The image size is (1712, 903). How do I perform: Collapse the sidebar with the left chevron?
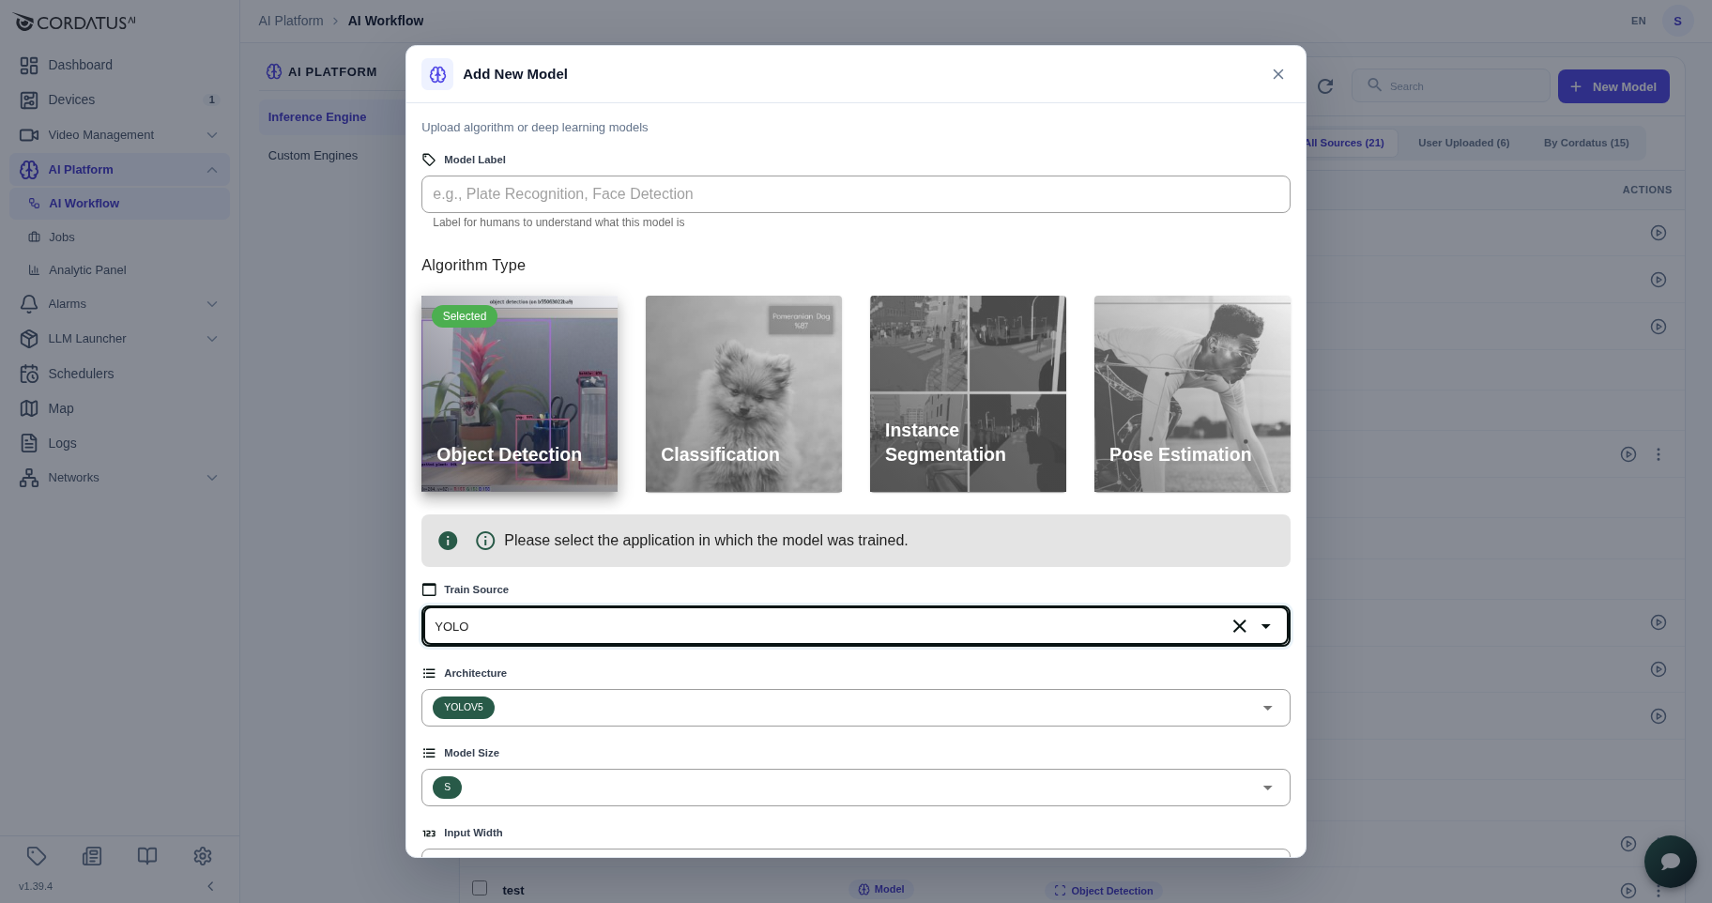coord(210,886)
